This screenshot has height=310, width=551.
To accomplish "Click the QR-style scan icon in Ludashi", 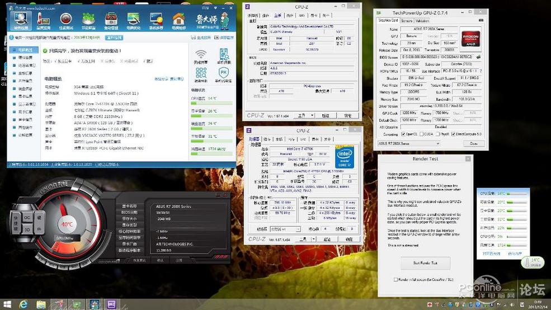I will click(201, 75).
